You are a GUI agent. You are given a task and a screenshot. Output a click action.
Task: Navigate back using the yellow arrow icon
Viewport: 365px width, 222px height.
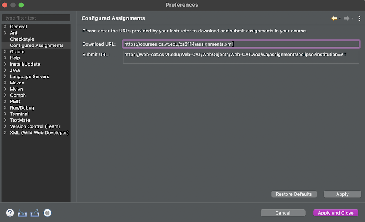click(333, 18)
